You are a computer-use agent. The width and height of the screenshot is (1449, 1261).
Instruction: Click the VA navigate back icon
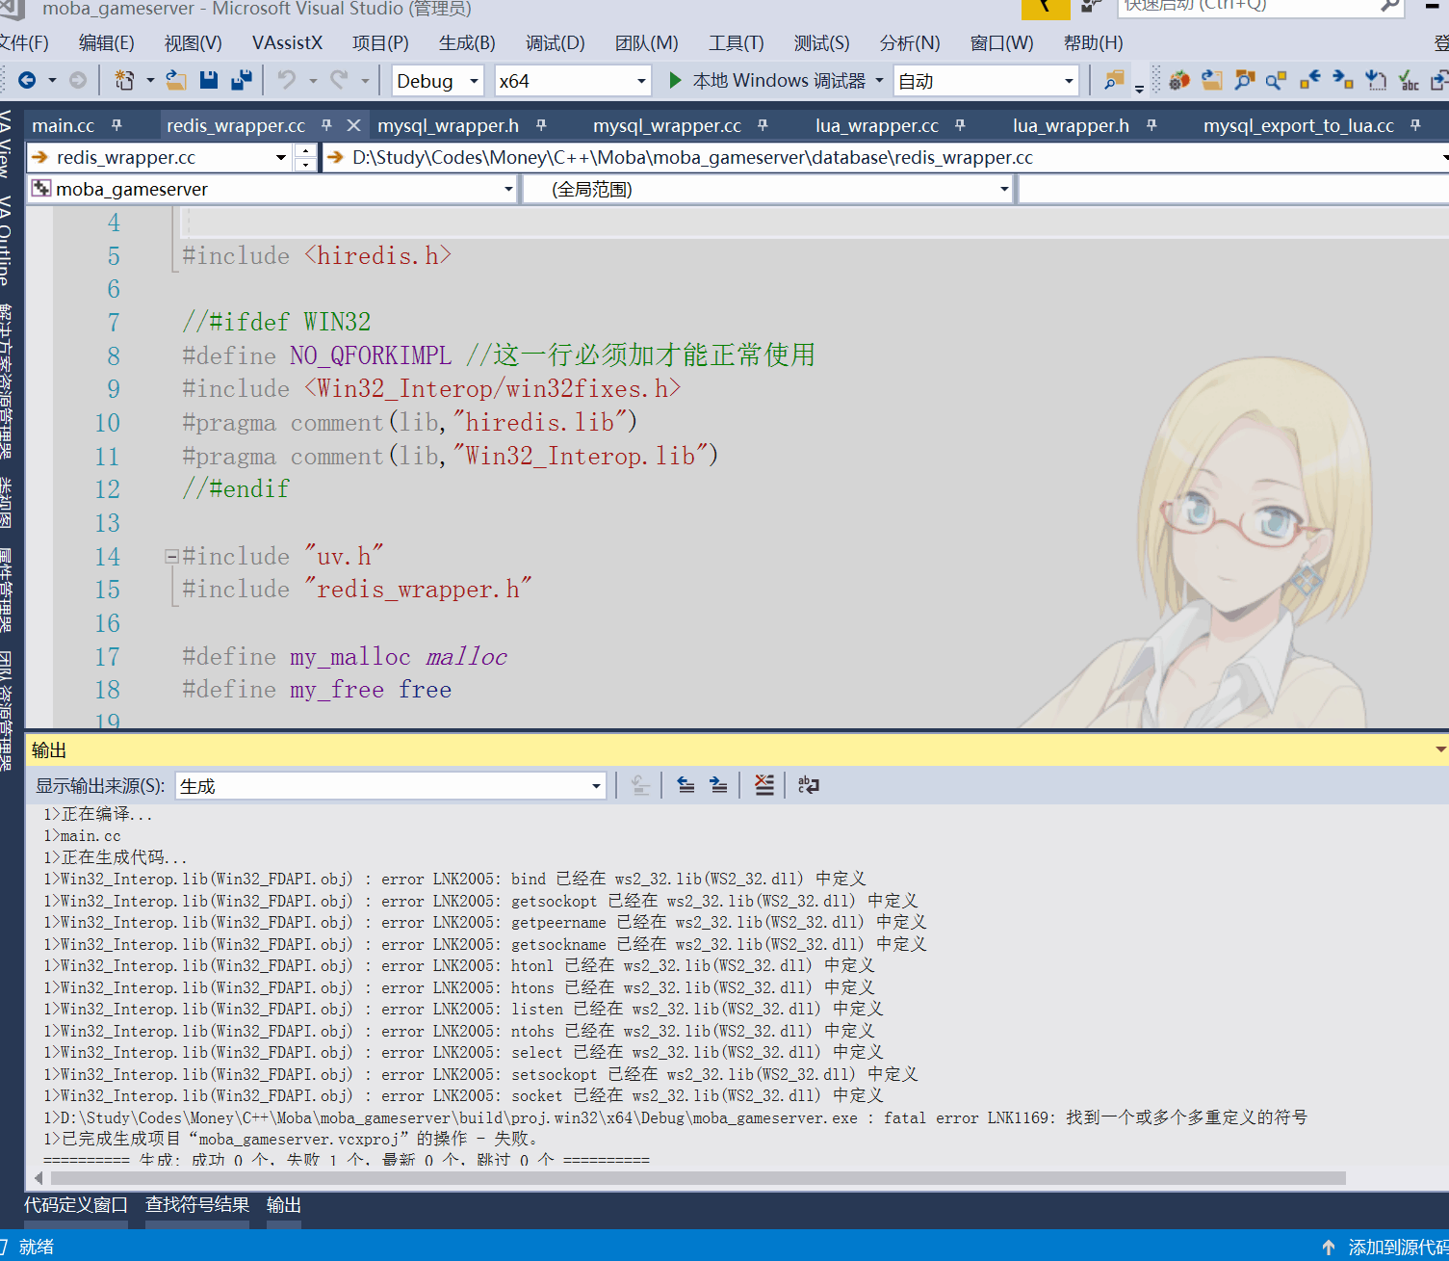[1310, 81]
